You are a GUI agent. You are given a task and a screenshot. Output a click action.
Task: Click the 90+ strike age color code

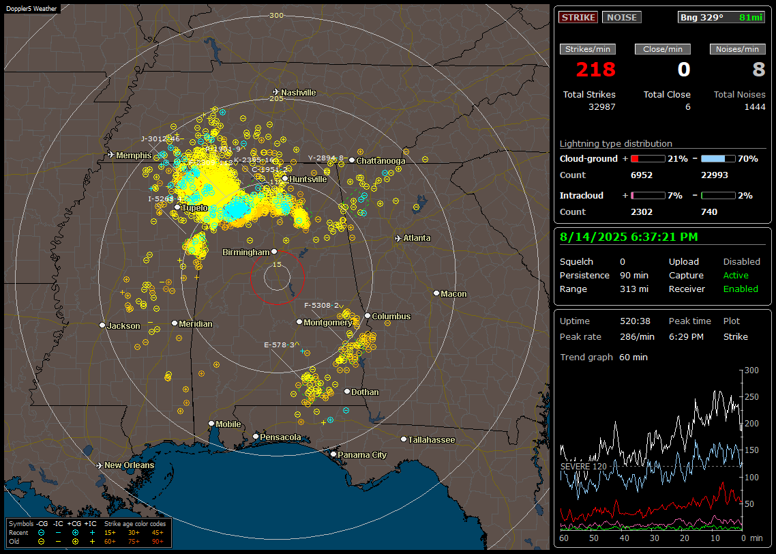[x=158, y=542]
